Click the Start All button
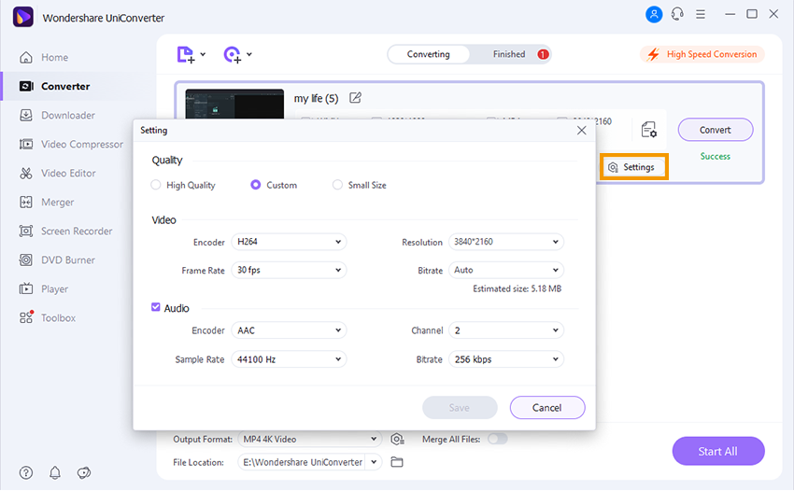794x491 pixels. 718,451
